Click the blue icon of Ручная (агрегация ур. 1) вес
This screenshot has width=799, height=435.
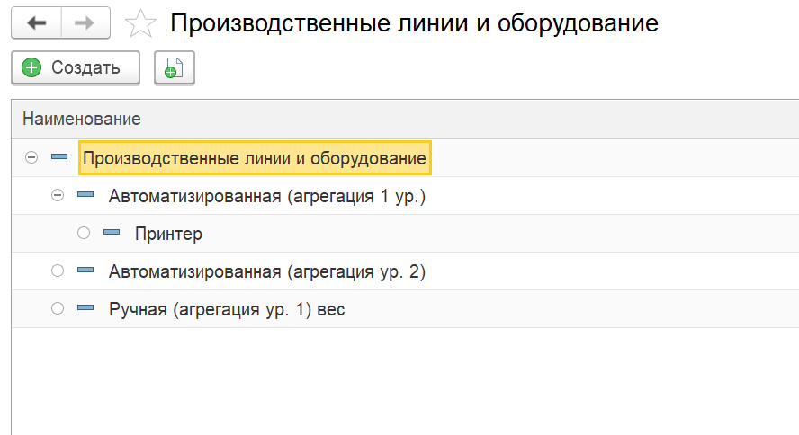coord(85,308)
